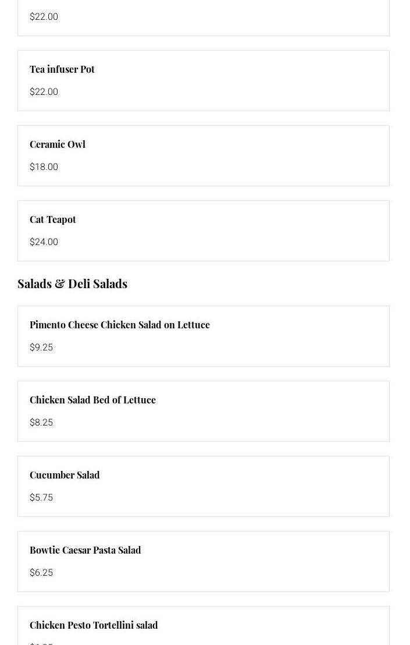410x645 pixels.
Task: Click the $18.00 price for Ceramic Owl
Action: tap(44, 167)
